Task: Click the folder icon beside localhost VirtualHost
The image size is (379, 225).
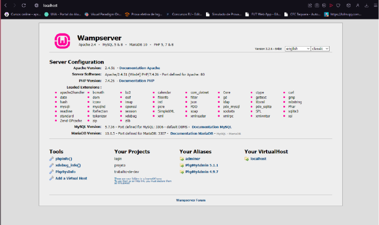Action: point(247,159)
